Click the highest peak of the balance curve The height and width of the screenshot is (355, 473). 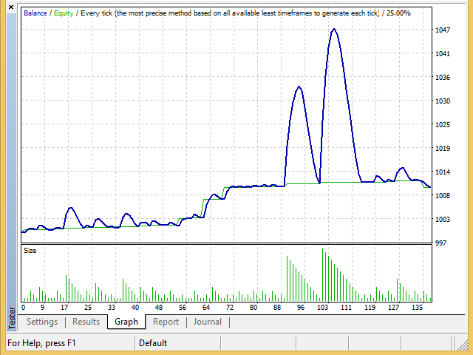click(334, 30)
